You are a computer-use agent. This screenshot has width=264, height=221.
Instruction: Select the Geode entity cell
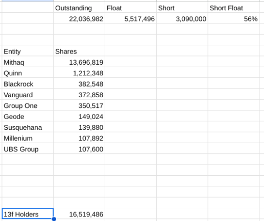[28, 116]
